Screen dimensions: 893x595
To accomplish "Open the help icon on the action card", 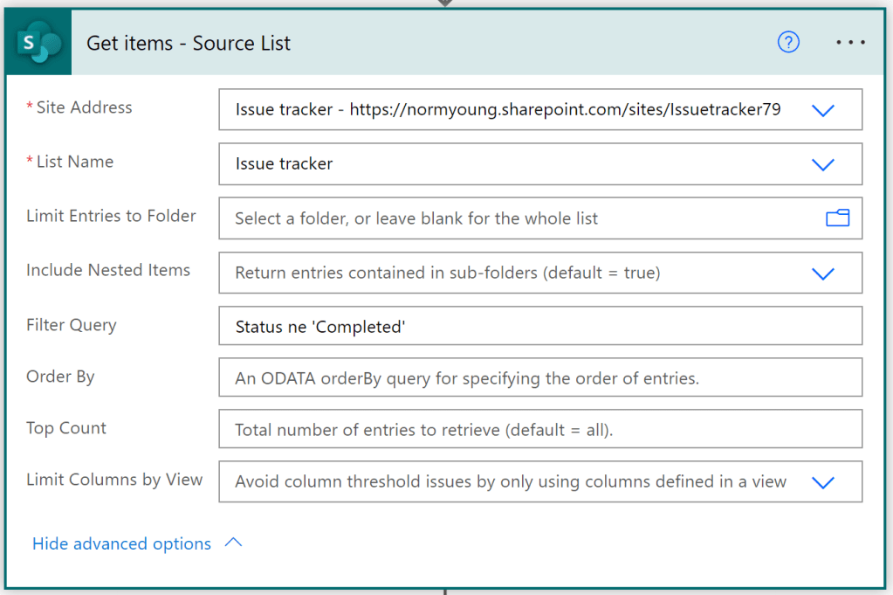I will pyautogui.click(x=787, y=41).
